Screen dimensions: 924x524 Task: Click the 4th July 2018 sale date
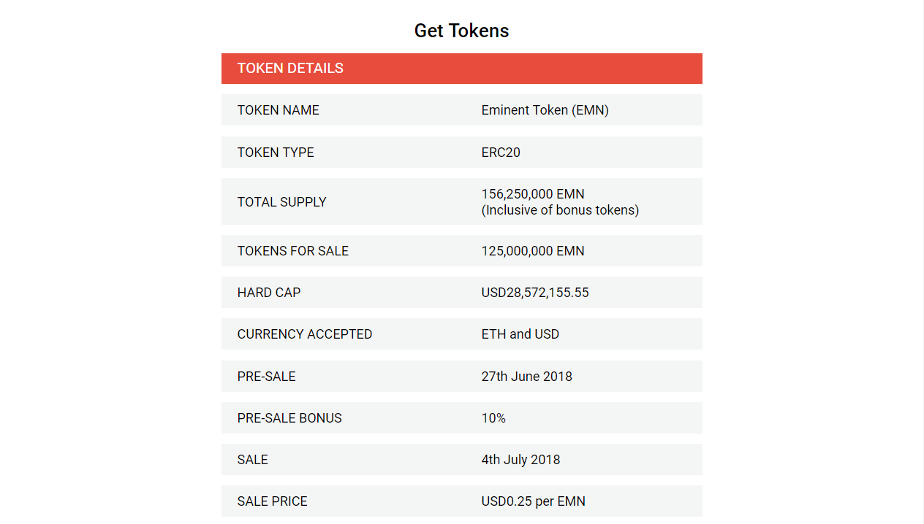click(x=520, y=460)
